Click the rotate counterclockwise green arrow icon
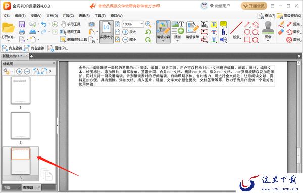 click(148, 32)
